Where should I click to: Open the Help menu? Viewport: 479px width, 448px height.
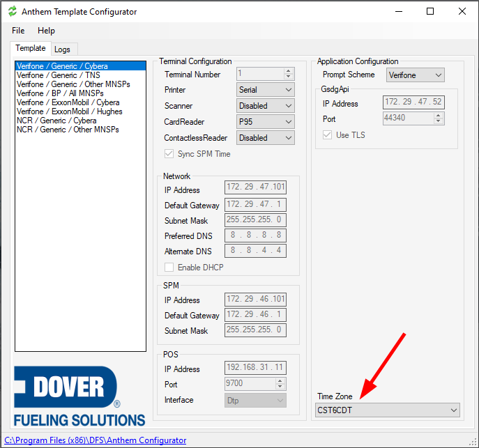click(46, 31)
